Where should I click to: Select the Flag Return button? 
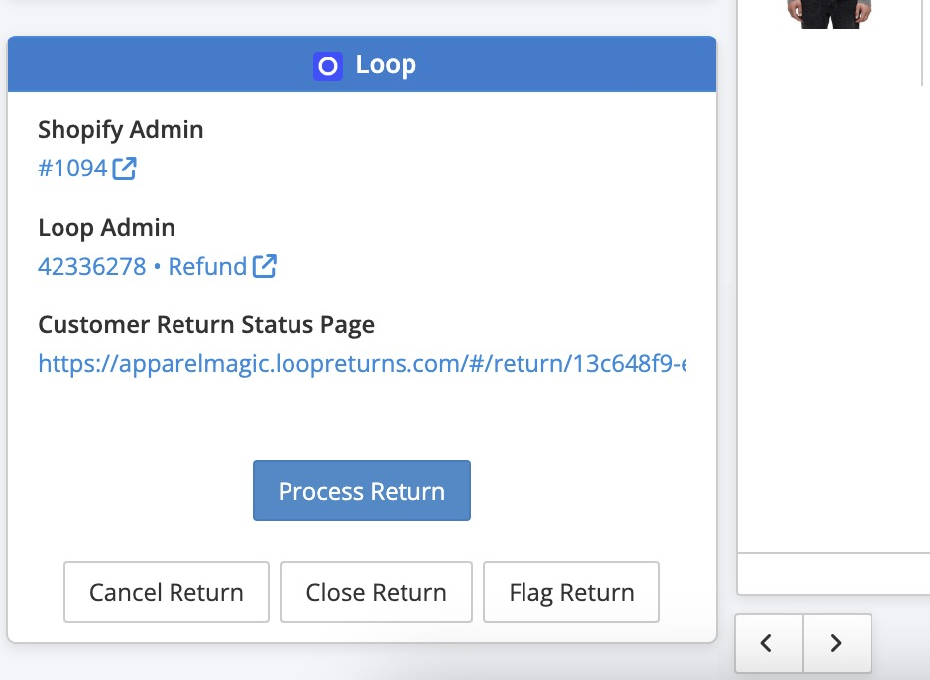(x=571, y=593)
